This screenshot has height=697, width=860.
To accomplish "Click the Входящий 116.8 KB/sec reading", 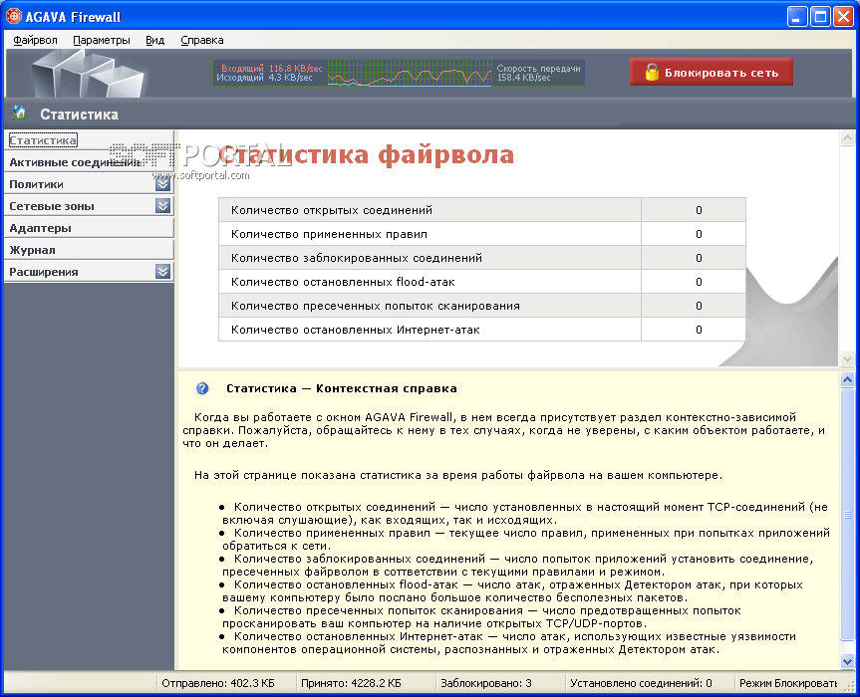I will coord(271,69).
